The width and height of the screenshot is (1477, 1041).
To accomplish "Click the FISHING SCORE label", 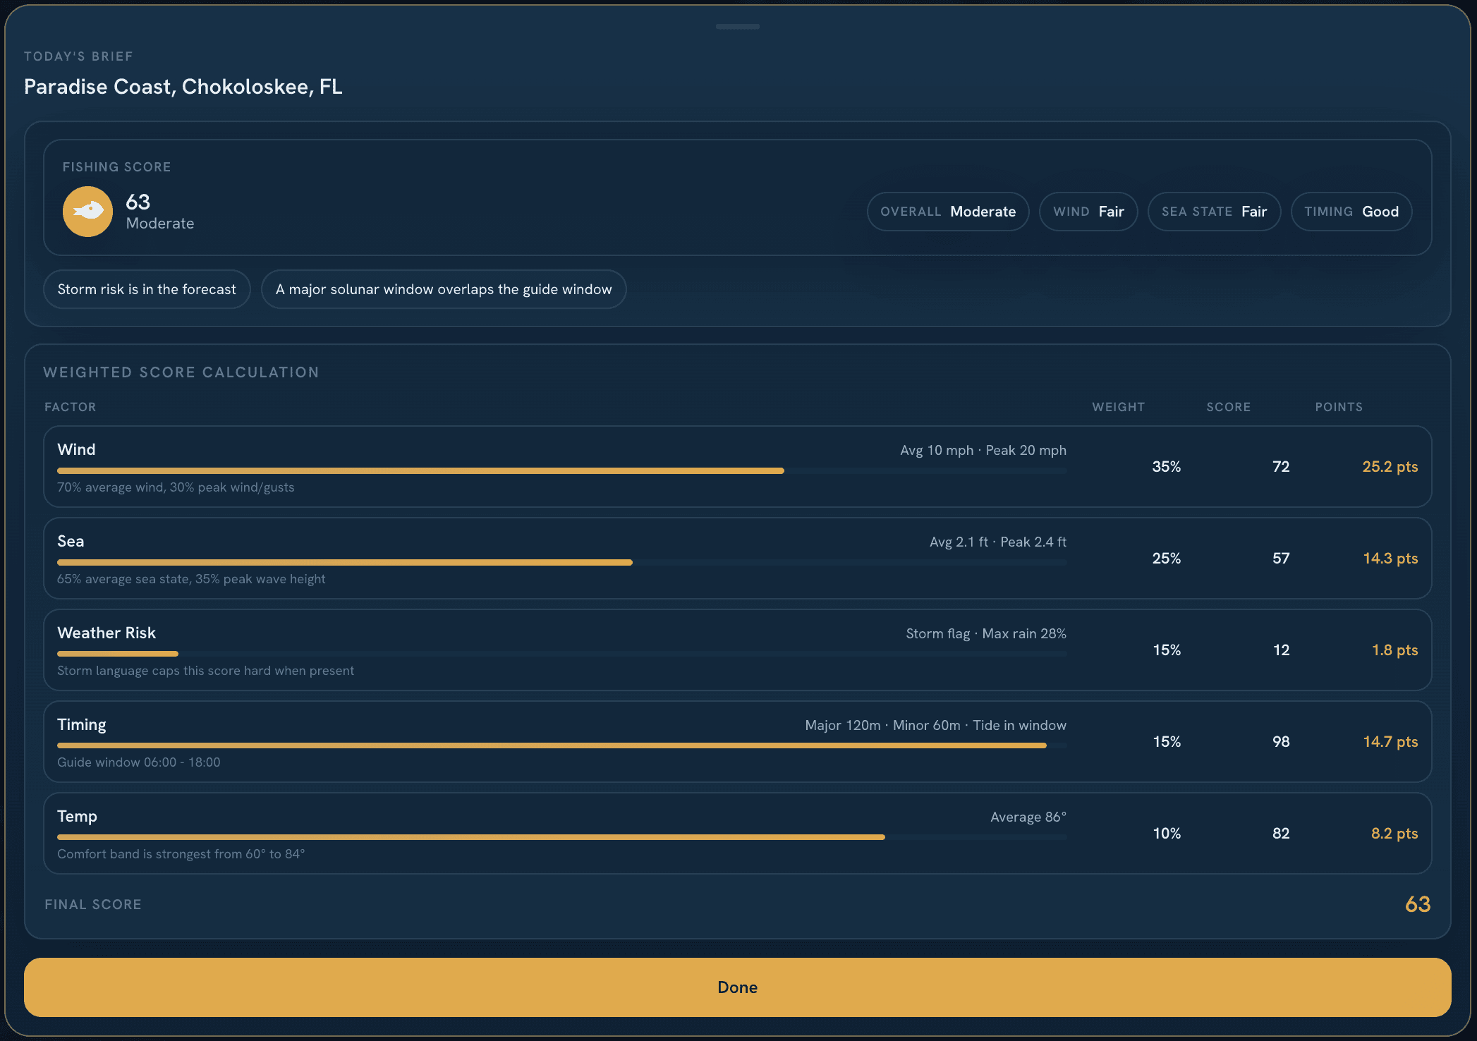I will (x=116, y=167).
